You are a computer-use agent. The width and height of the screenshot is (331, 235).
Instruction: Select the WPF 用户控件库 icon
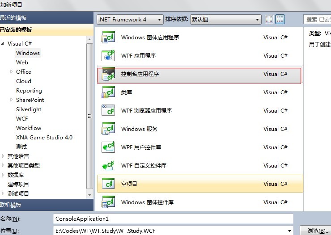pos(108,147)
